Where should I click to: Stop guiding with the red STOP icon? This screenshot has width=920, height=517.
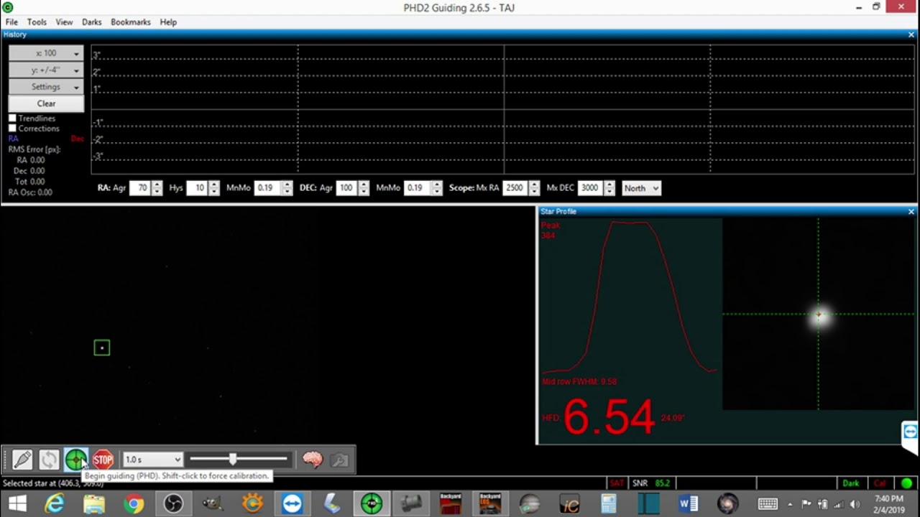(103, 460)
